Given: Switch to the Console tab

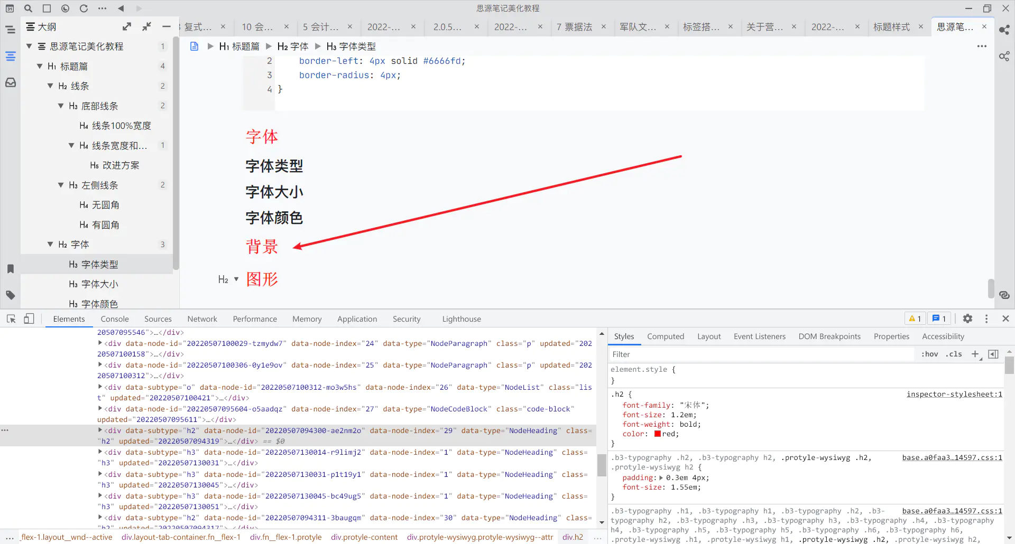Looking at the screenshot, I should point(115,319).
